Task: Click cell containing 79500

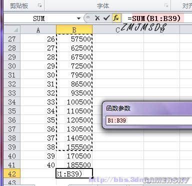Action: 74,75
